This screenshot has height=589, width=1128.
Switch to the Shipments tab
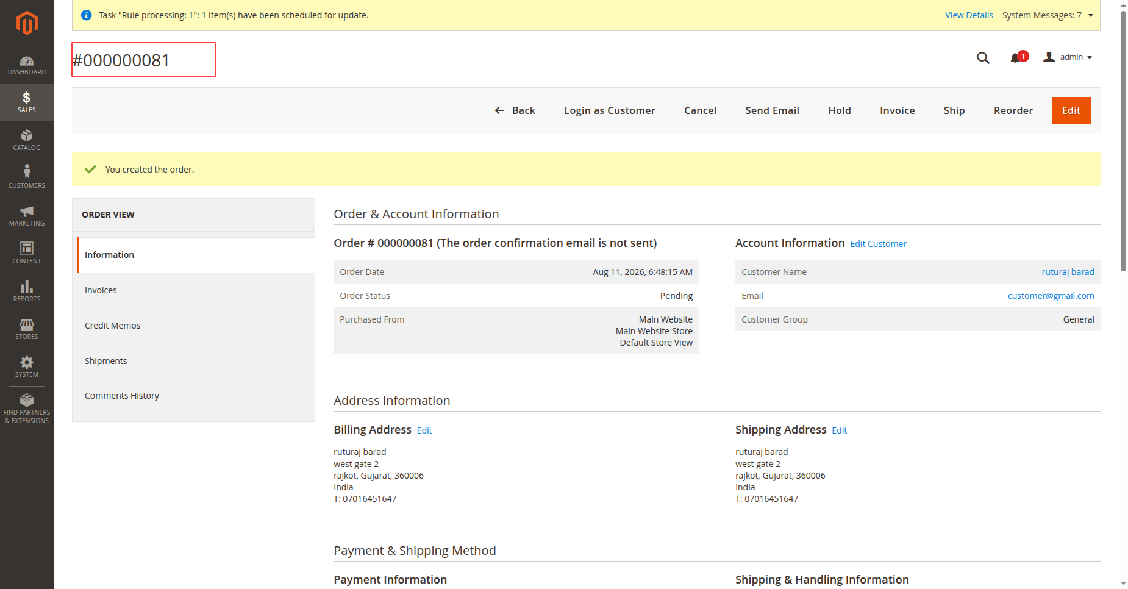[196, 361]
